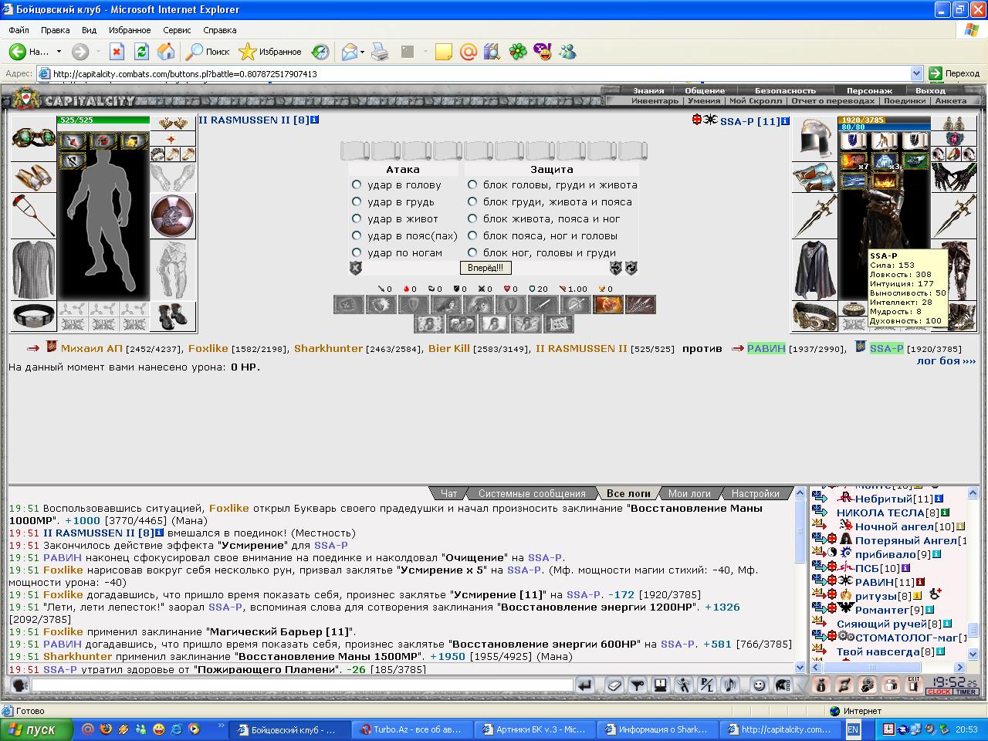Click the Windows пуск start button

coord(36,729)
